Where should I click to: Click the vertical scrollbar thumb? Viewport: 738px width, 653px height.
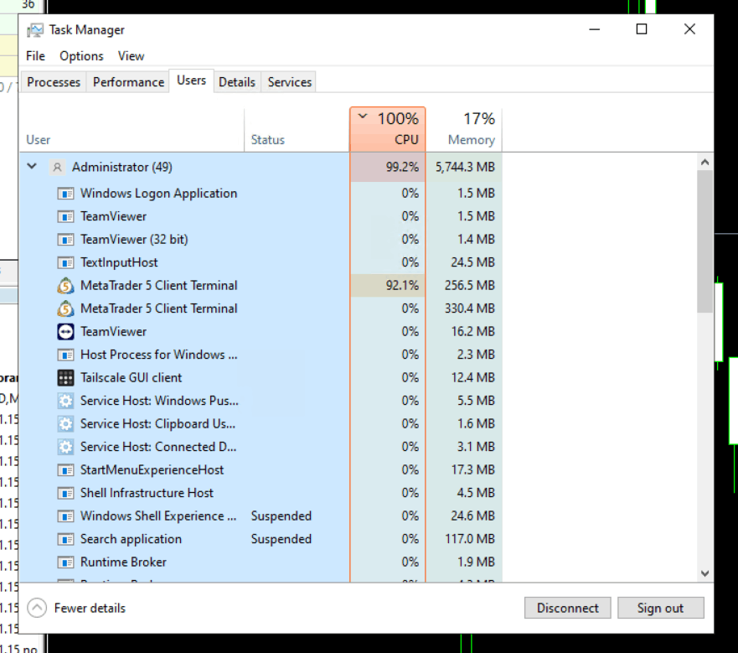[704, 241]
